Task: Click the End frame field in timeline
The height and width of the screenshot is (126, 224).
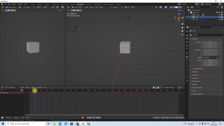Action: pyautogui.click(x=179, y=118)
